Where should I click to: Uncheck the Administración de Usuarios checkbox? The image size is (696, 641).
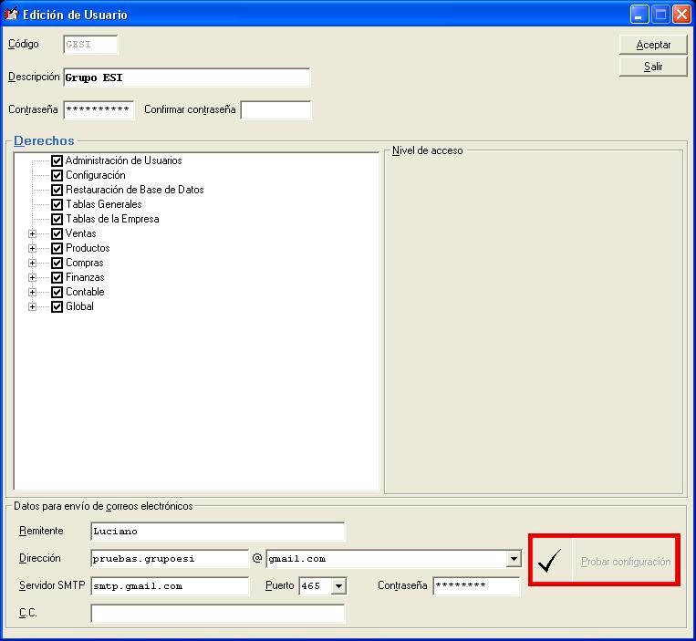(57, 161)
